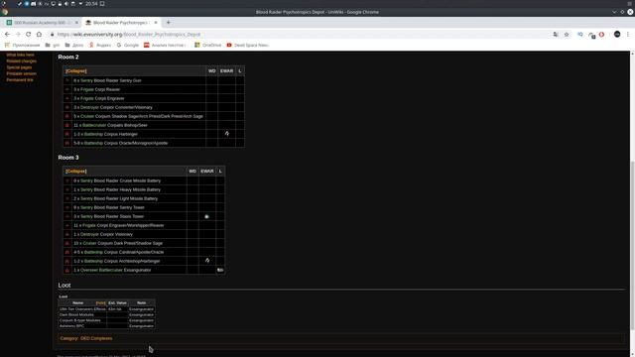Reload the current wiki page
The width and height of the screenshot is (635, 357).
(x=29, y=35)
